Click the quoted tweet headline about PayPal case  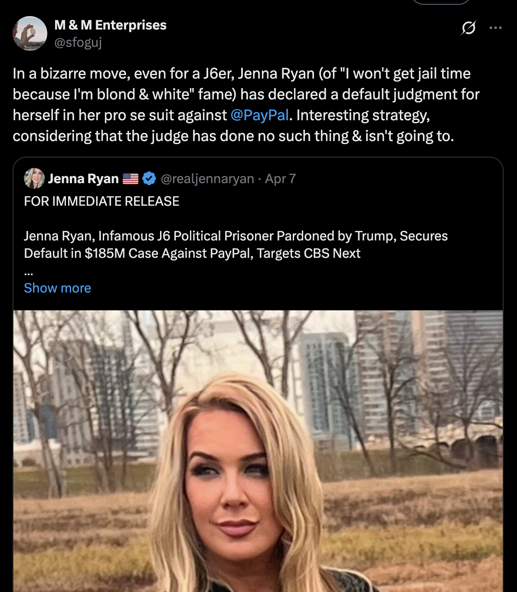coord(236,244)
